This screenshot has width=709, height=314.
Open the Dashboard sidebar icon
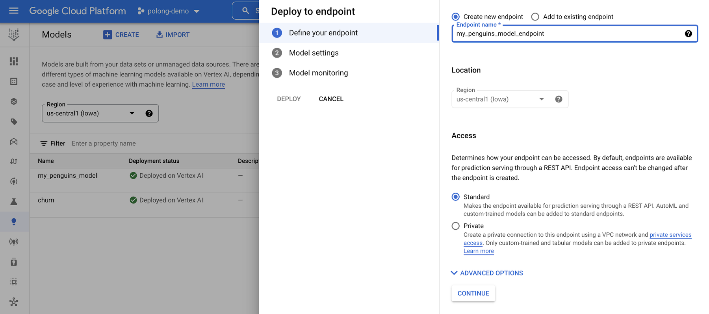14,61
